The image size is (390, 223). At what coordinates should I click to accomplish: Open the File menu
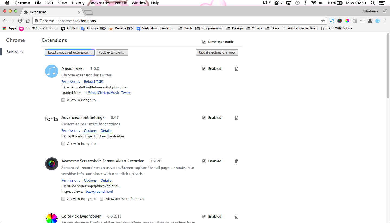pos(38,3)
